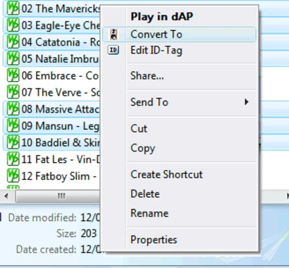Select the file 04 Catatonia

point(60,42)
